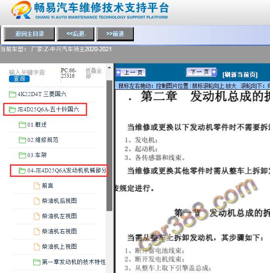Screen dimensions: 270x273
Task: Click document icon beside 柴油机左视图
Action: click(x=37, y=216)
